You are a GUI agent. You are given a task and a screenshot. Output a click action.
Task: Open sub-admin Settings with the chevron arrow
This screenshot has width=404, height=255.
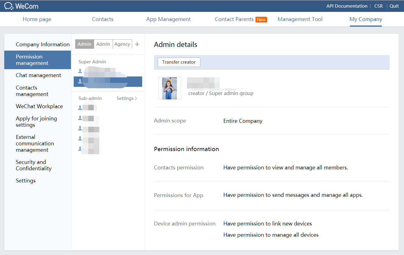click(x=127, y=98)
